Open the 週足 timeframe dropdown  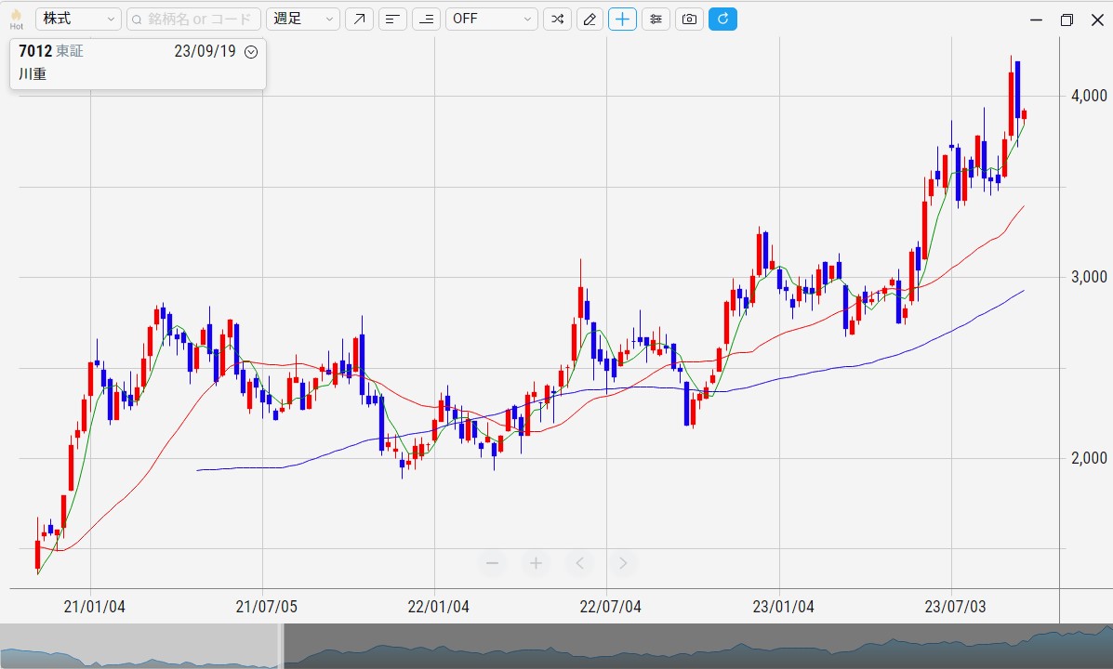coord(303,19)
